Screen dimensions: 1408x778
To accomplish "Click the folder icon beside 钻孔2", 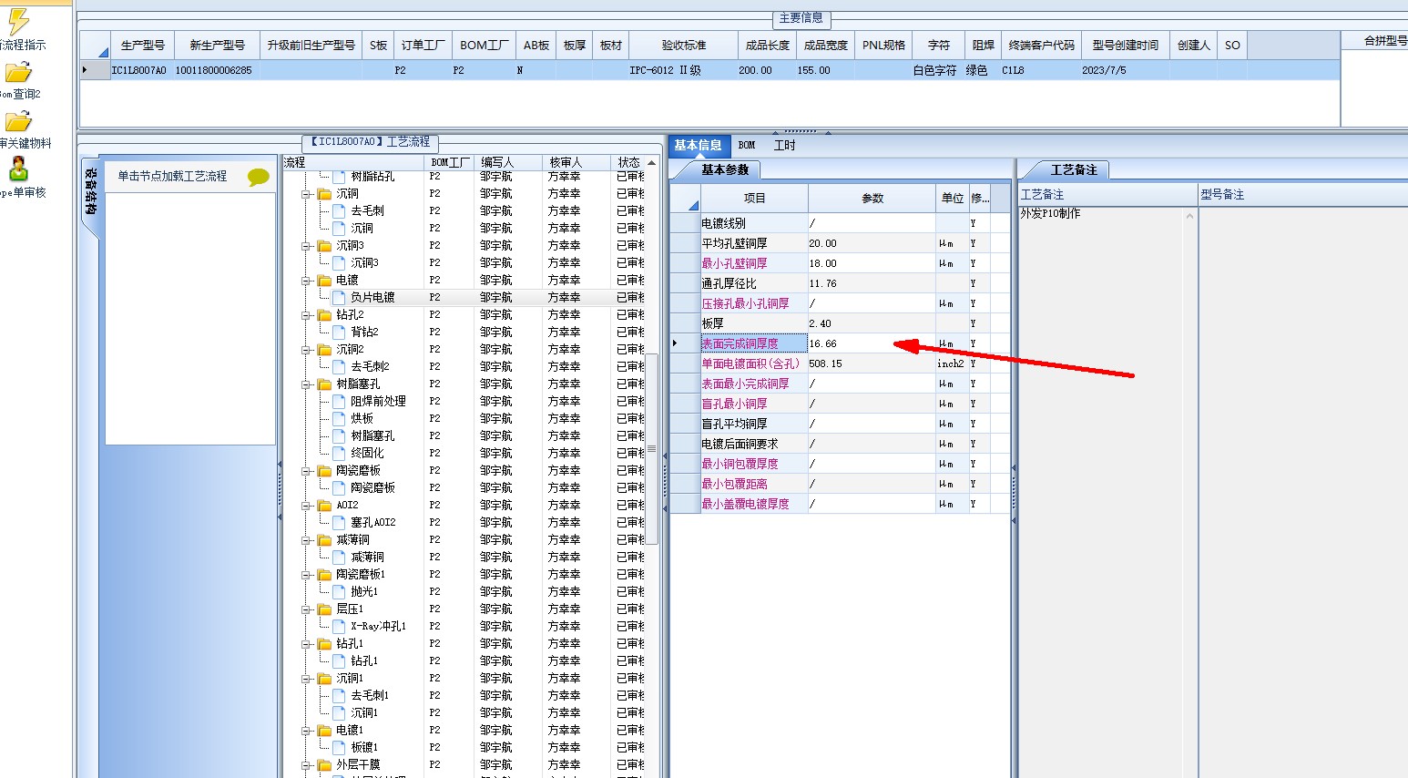I will pyautogui.click(x=324, y=315).
